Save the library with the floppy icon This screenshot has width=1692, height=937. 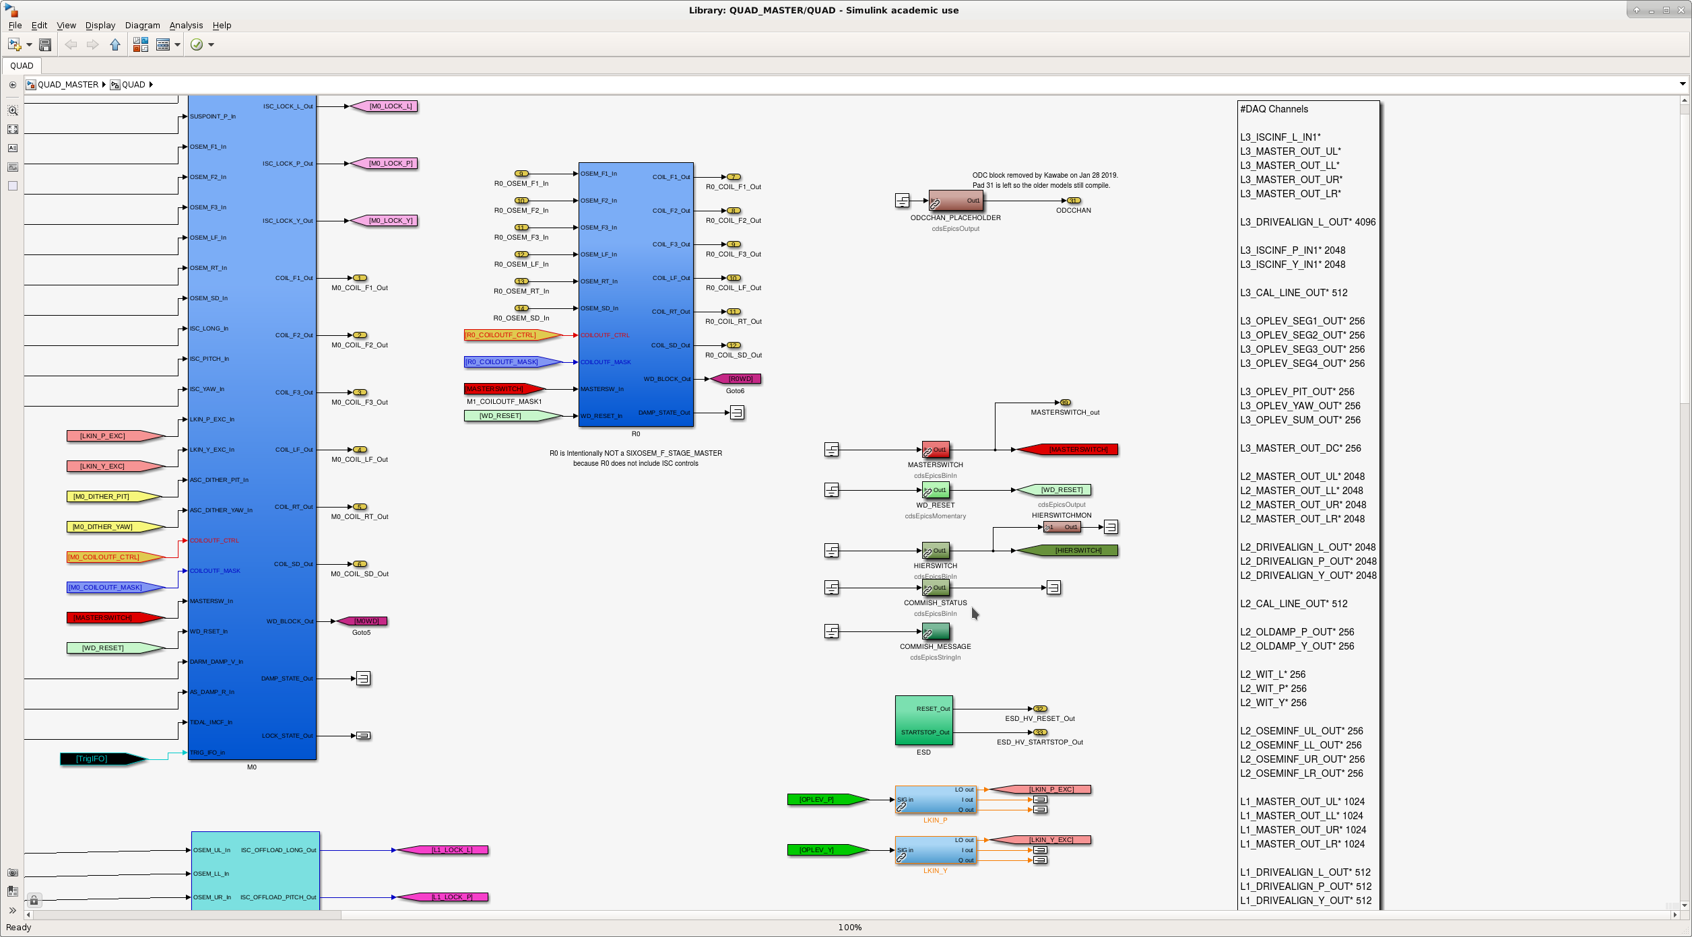pos(45,44)
